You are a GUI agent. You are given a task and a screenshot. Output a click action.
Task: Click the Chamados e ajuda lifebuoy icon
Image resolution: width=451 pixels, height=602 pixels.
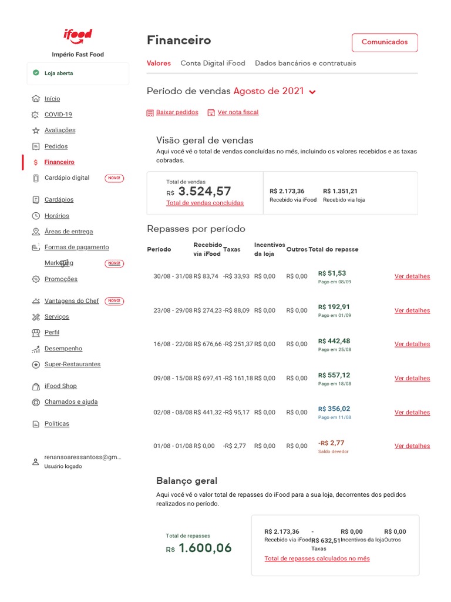tap(36, 402)
